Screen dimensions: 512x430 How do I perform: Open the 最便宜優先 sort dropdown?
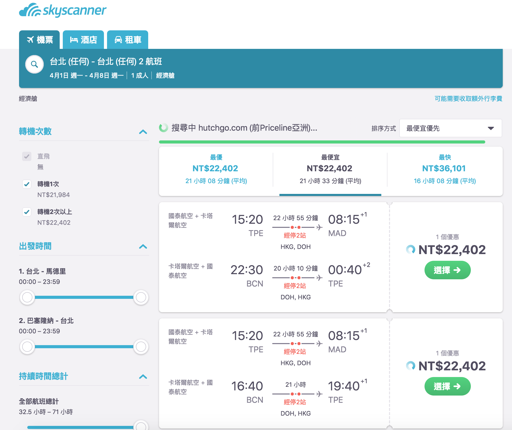click(x=451, y=128)
